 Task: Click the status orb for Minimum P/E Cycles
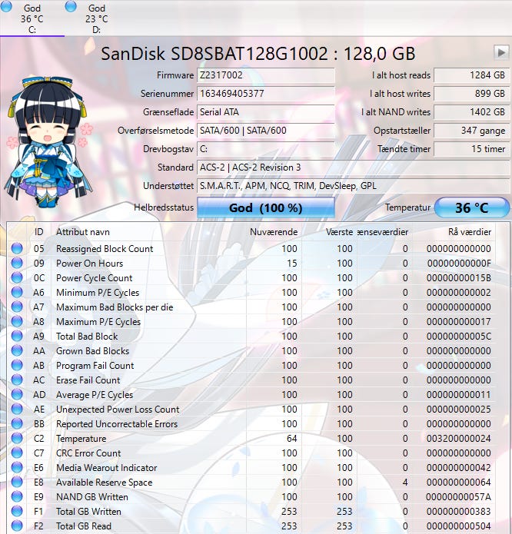click(x=17, y=292)
